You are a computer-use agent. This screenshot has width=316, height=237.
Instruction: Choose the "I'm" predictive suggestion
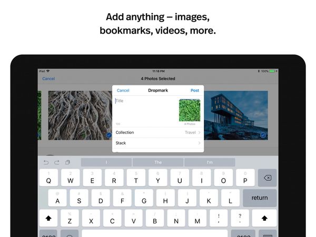[210, 162]
